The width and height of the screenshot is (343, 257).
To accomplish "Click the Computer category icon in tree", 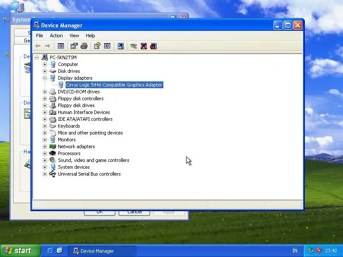I will click(53, 64).
